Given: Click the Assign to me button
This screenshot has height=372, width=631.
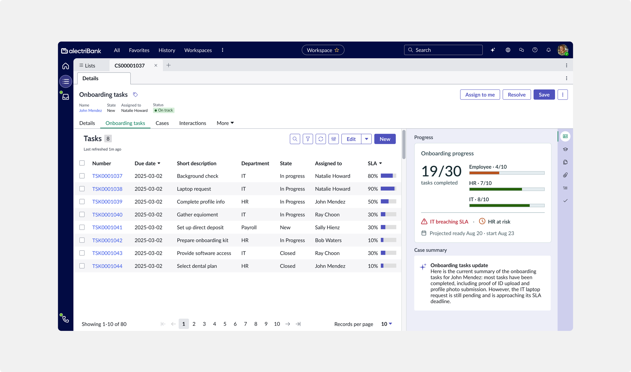Looking at the screenshot, I should point(480,95).
